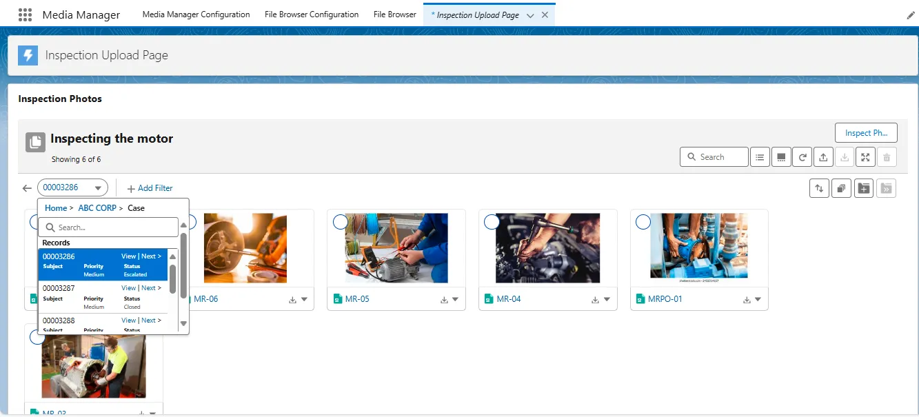The height and width of the screenshot is (417, 919).
Task: Go back with the left arrow
Action: (27, 188)
